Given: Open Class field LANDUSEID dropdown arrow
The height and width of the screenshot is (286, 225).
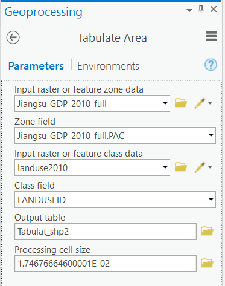Looking at the screenshot, I should [x=211, y=200].
